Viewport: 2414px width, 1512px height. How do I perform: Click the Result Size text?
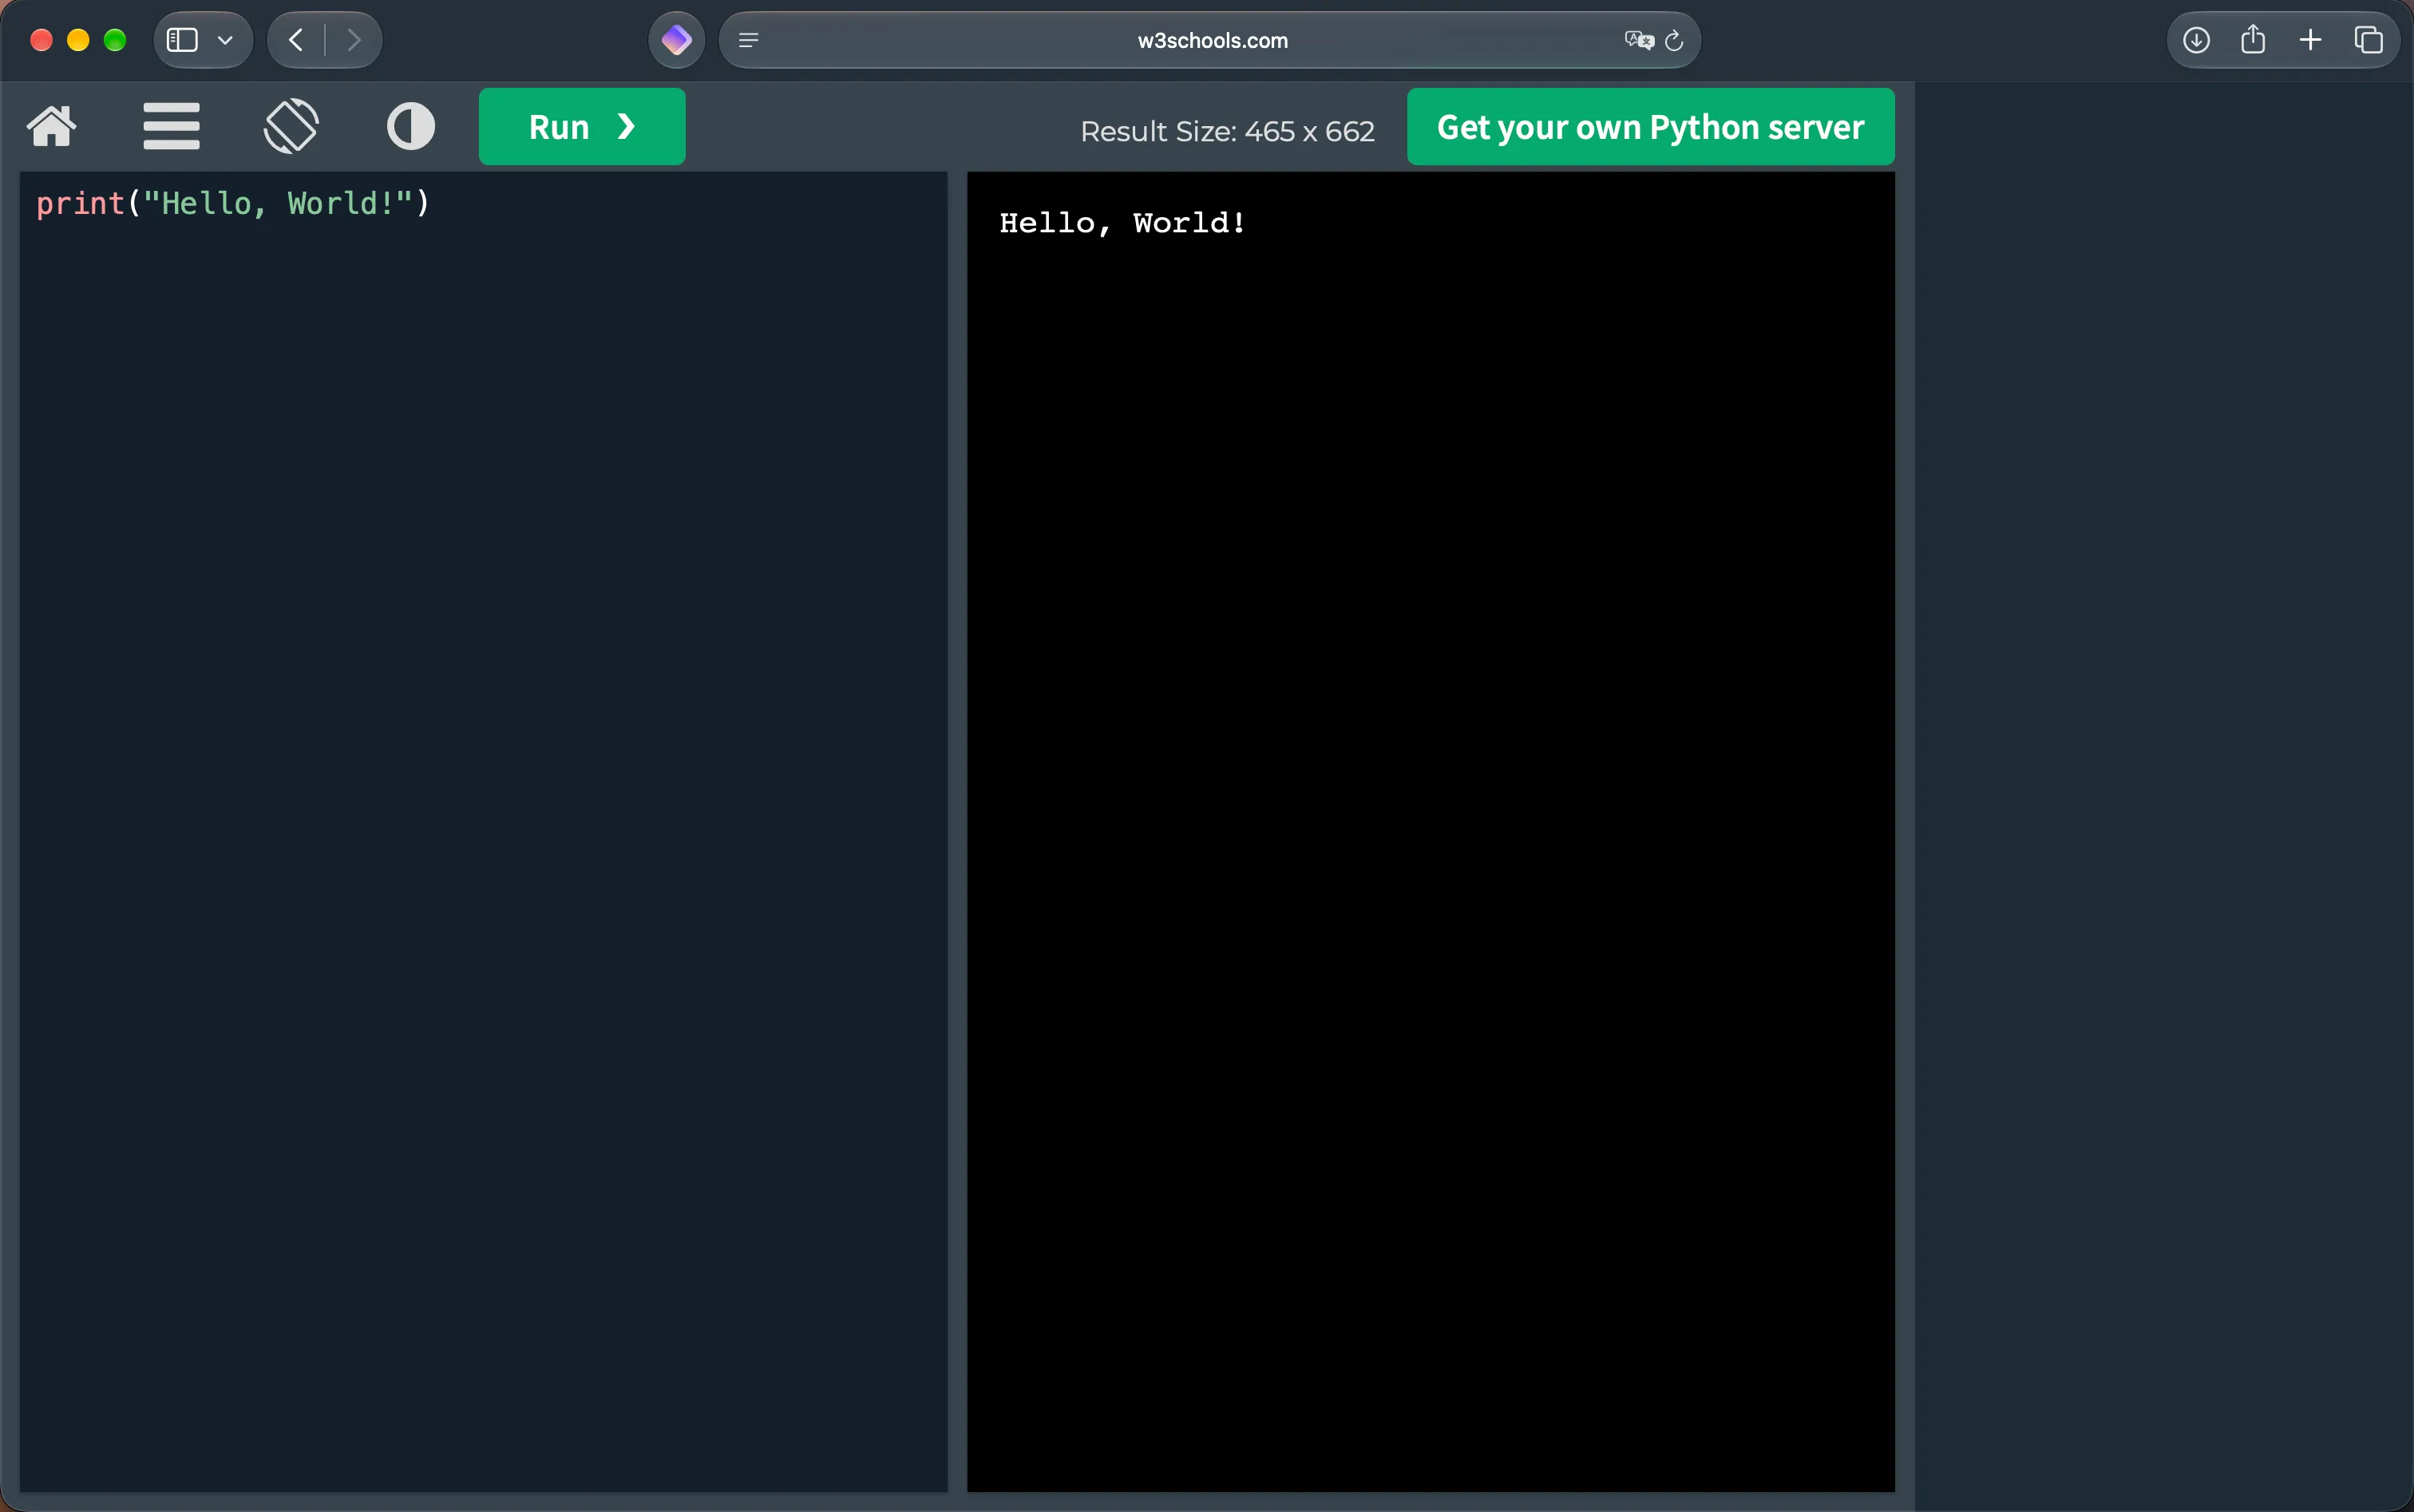pos(1227,131)
